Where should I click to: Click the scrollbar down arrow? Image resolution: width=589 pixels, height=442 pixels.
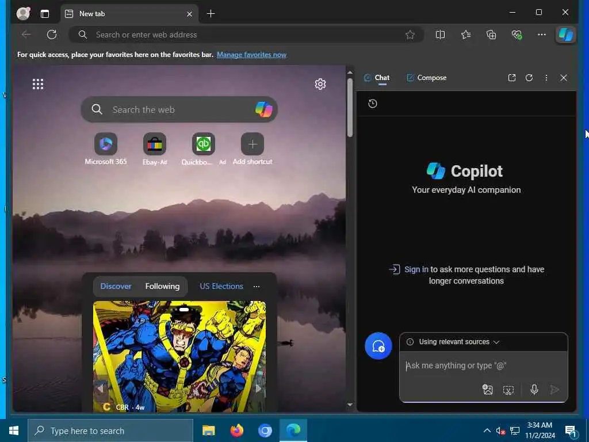tap(350, 405)
